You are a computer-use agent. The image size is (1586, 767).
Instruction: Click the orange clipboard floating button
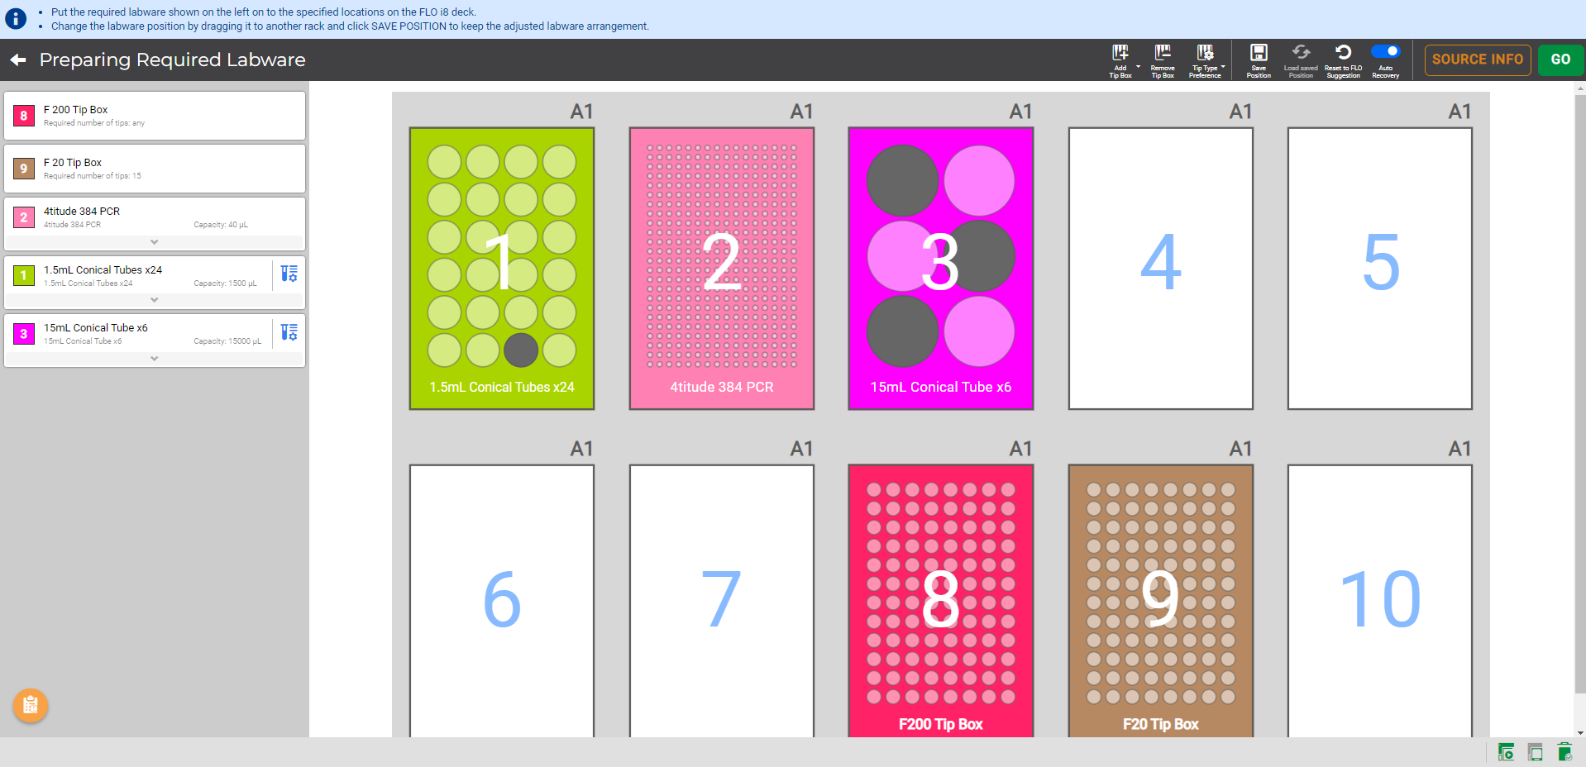pyautogui.click(x=31, y=705)
